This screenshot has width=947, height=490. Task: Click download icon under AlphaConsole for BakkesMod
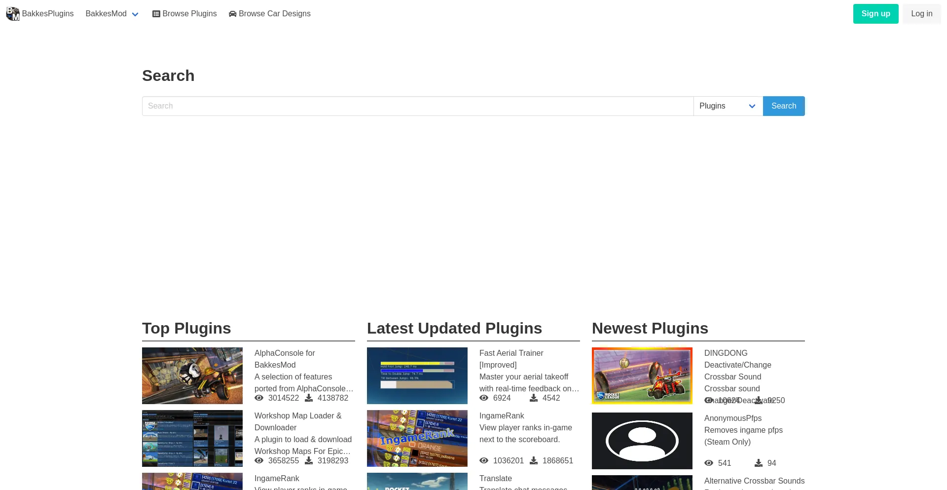(309, 398)
